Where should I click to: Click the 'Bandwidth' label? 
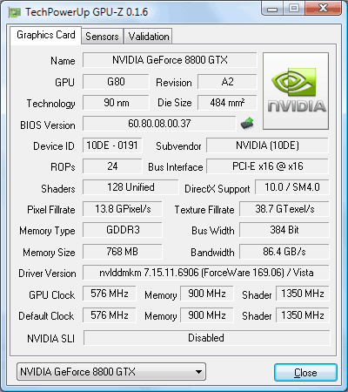click(212, 253)
